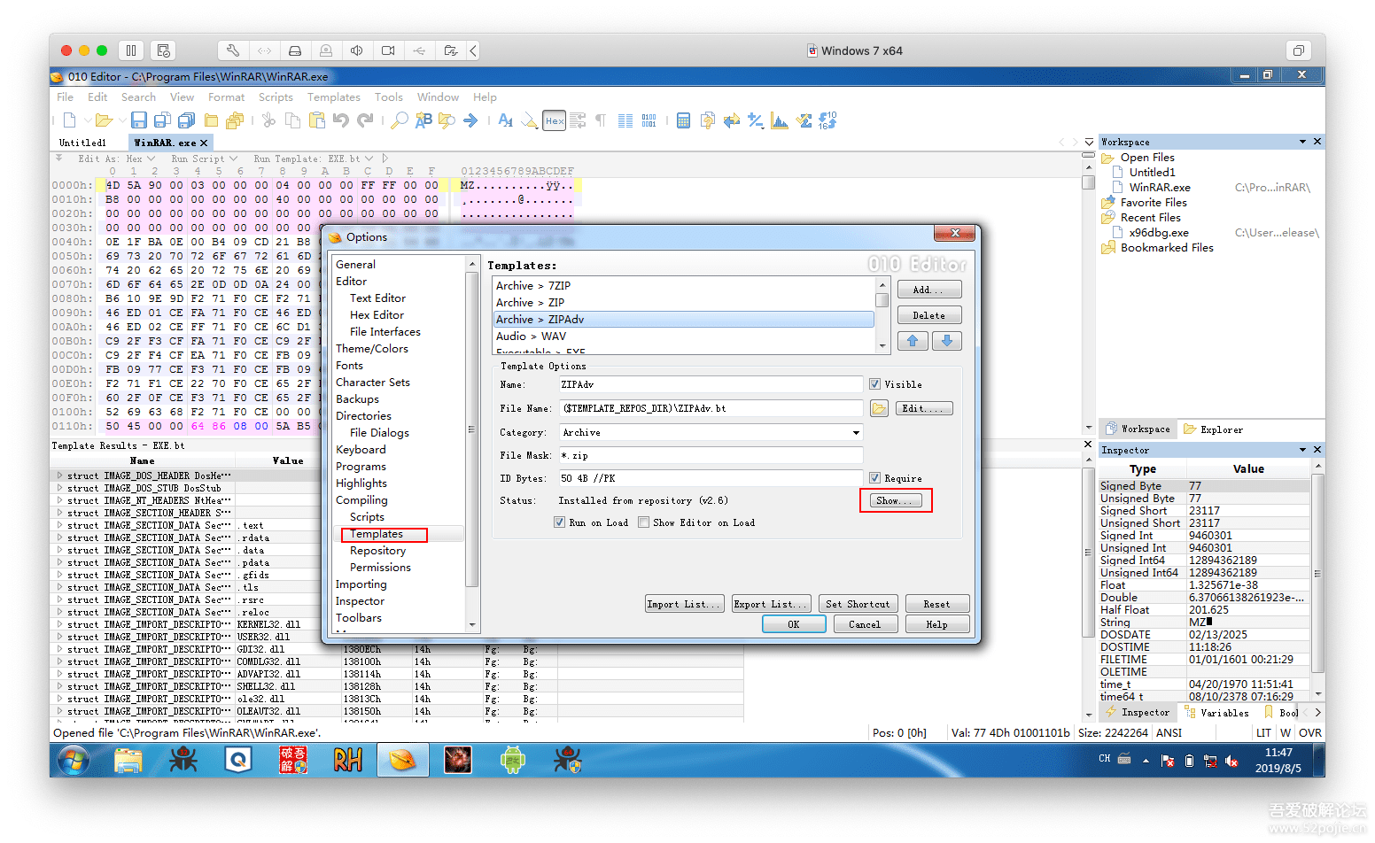Toggle the Visible checkbox

[x=874, y=384]
